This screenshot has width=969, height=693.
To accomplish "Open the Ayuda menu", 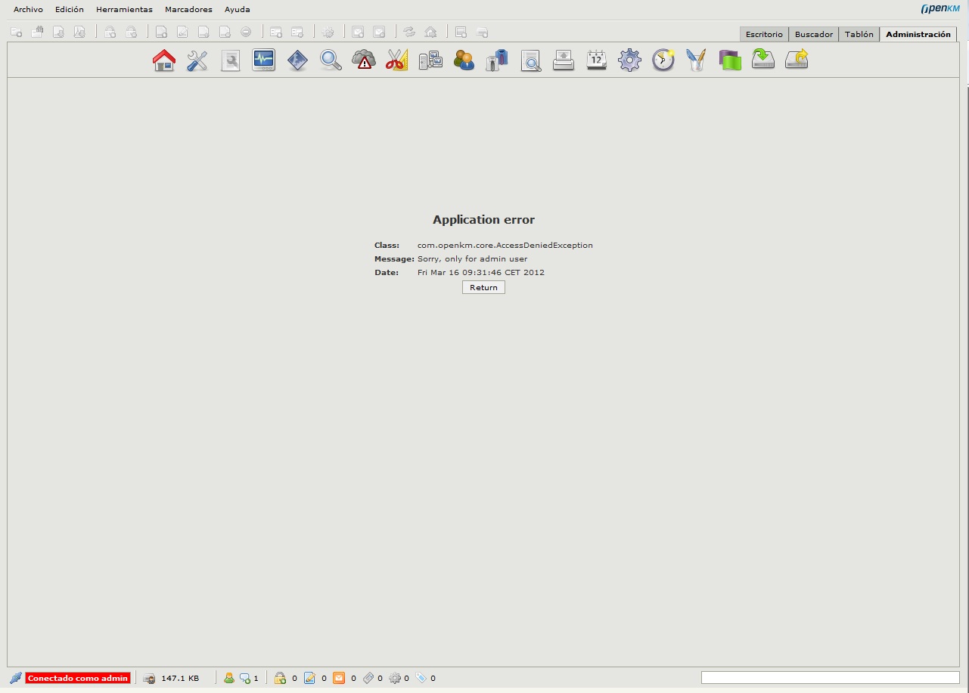I will (x=238, y=10).
